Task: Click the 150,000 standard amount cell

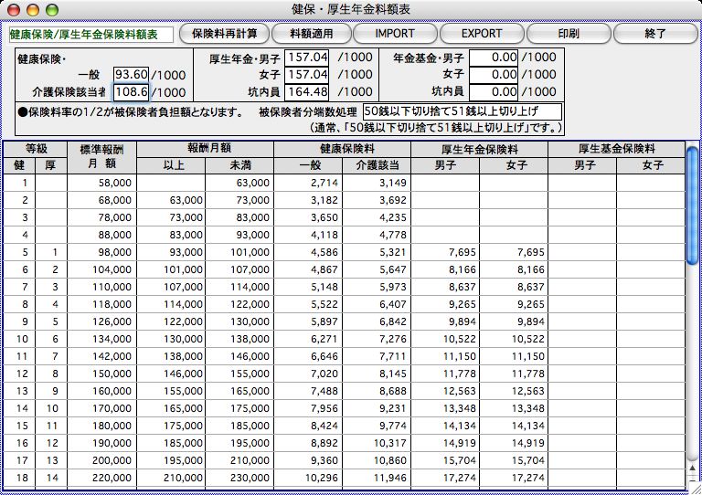Action: pyautogui.click(x=101, y=374)
